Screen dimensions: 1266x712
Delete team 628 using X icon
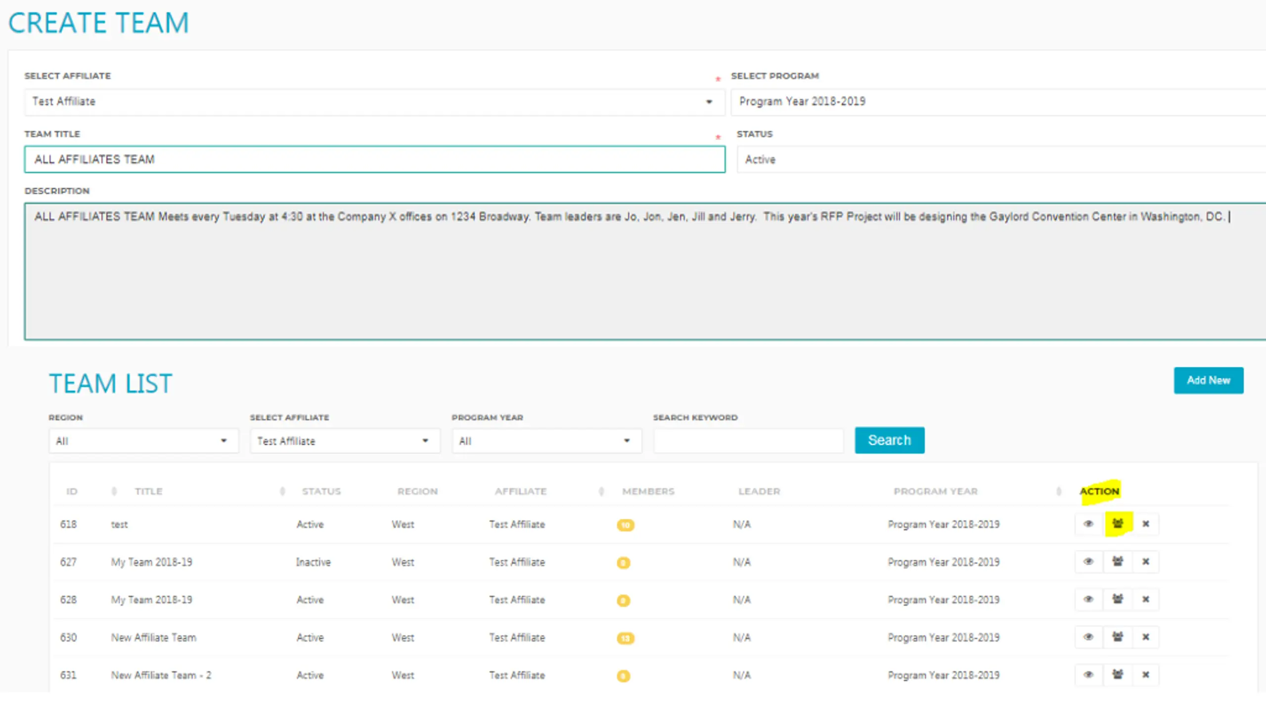(1145, 599)
